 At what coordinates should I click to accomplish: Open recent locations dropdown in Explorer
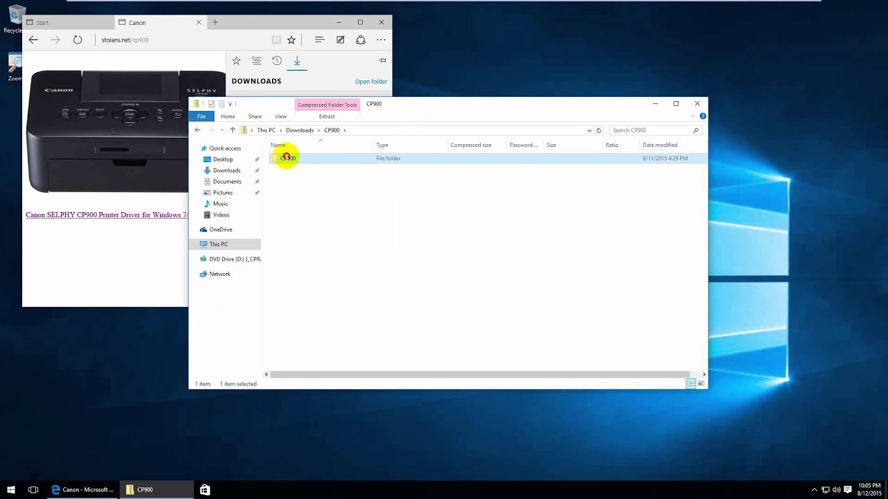point(222,130)
